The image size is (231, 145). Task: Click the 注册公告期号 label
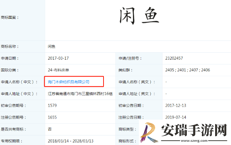coord(14,117)
